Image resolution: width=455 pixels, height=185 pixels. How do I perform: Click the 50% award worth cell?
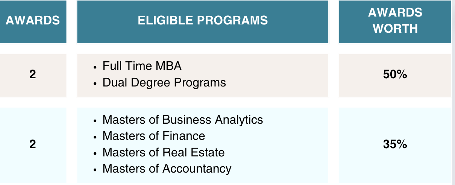coord(395,74)
